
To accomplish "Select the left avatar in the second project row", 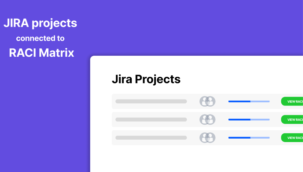I will tap(204, 119).
